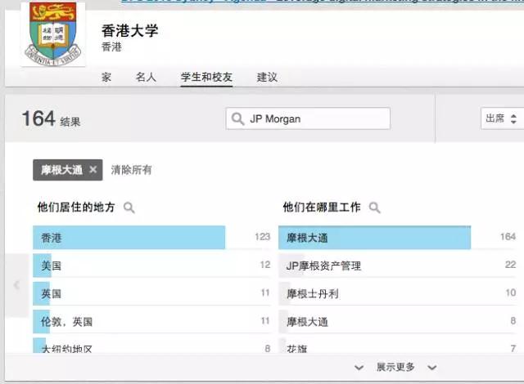524x384 pixels.
Task: Click the 香港大学 university crest logo
Action: pos(52,33)
